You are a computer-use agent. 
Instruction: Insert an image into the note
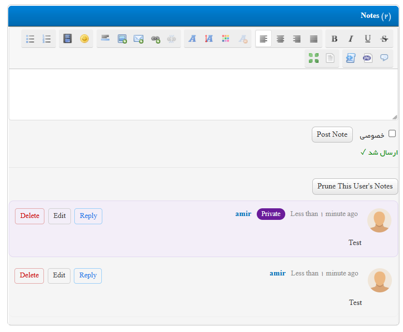click(x=122, y=39)
